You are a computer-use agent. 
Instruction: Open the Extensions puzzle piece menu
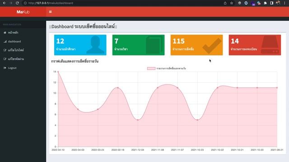coord(265,3)
